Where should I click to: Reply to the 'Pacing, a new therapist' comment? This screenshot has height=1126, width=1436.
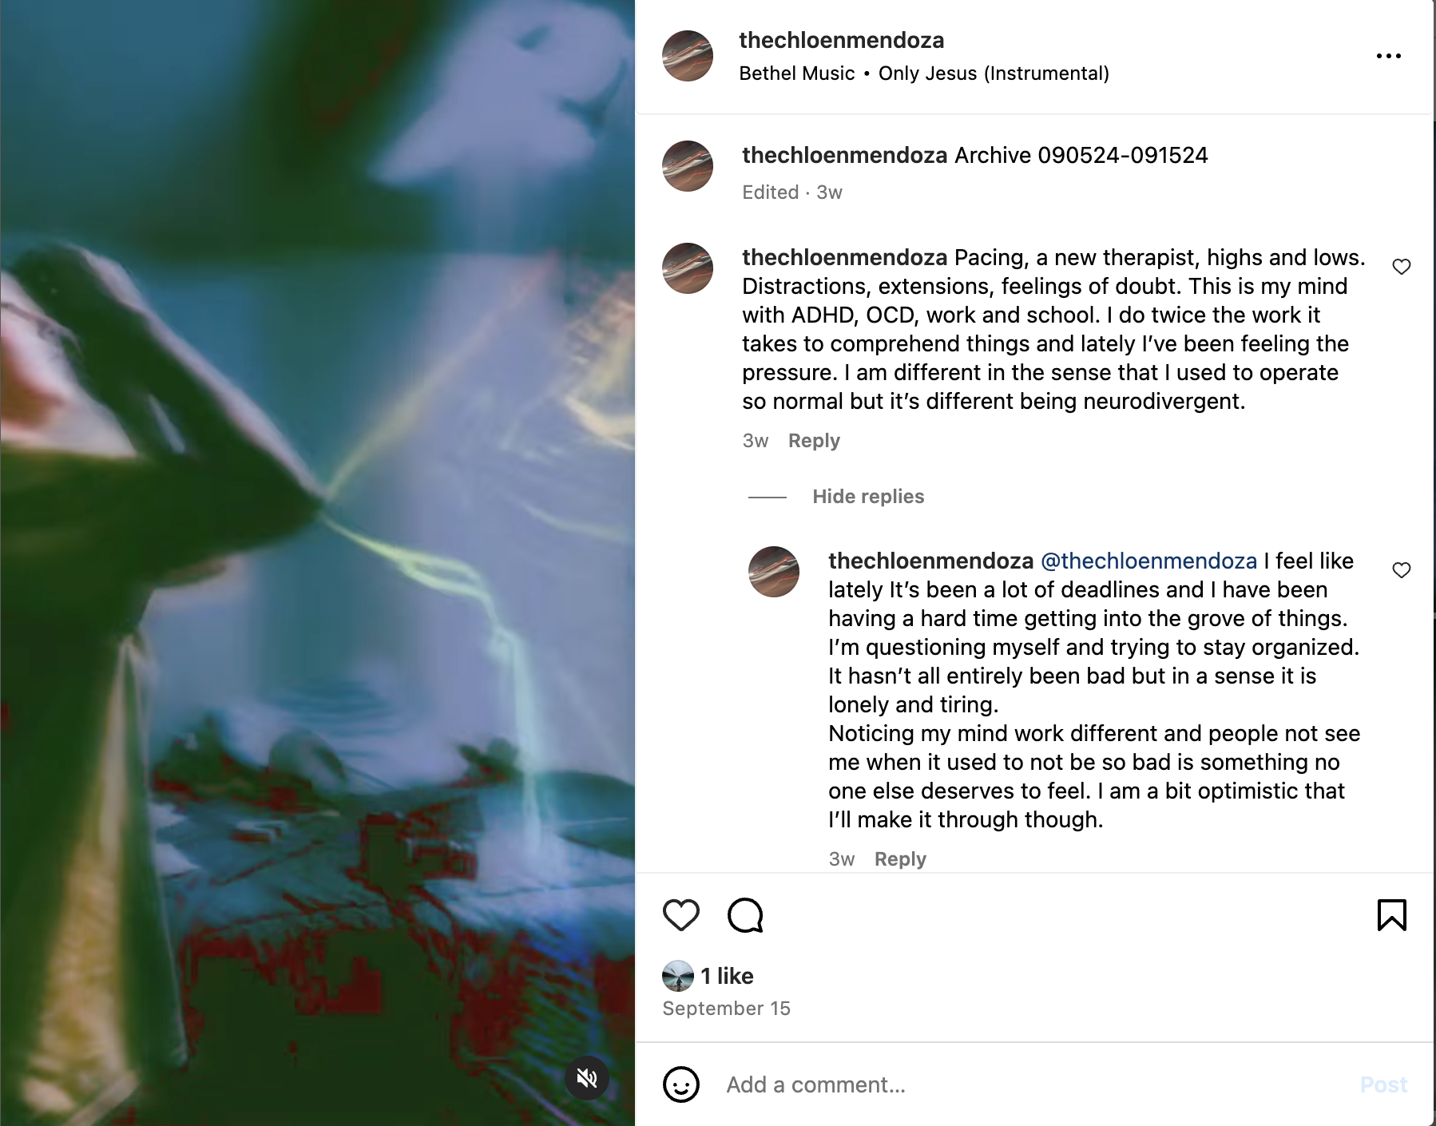[x=814, y=441]
